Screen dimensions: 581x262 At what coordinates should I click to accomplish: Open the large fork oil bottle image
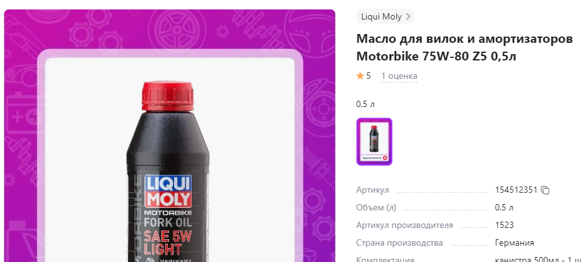click(170, 159)
